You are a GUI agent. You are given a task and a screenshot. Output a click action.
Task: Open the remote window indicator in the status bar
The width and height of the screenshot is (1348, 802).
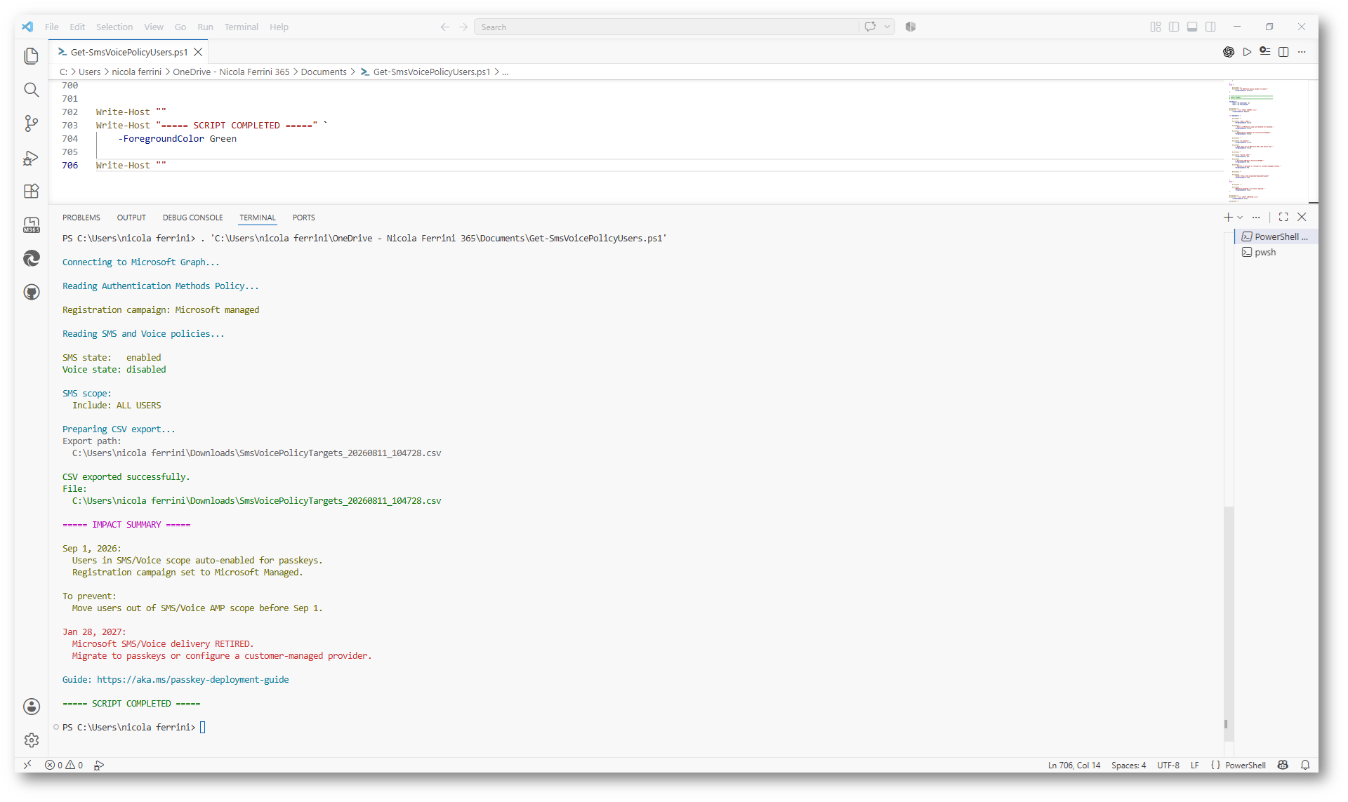[27, 765]
